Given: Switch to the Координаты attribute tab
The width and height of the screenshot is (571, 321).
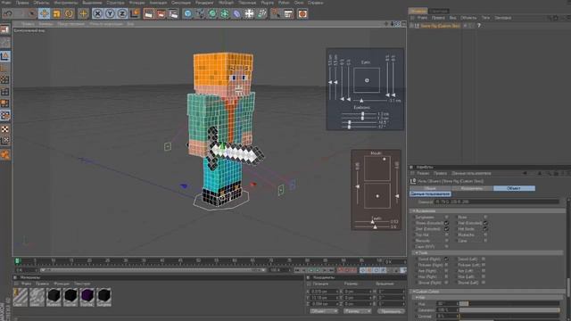Looking at the screenshot, I should [472, 188].
